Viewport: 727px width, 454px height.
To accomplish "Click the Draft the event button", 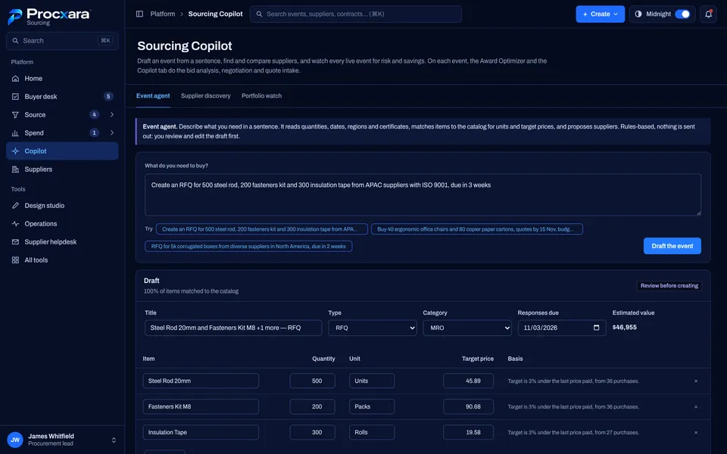I will [x=672, y=246].
